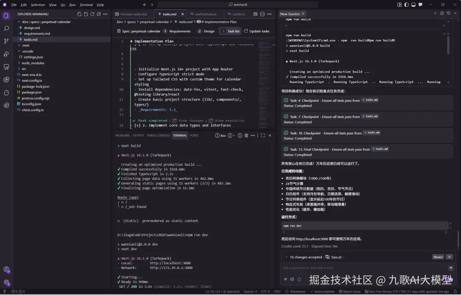
Task: Open the Manage gear icon
Action: pos(6,282)
